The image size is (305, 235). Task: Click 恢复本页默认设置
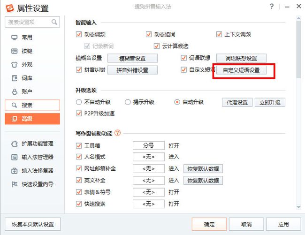[x=33, y=224]
